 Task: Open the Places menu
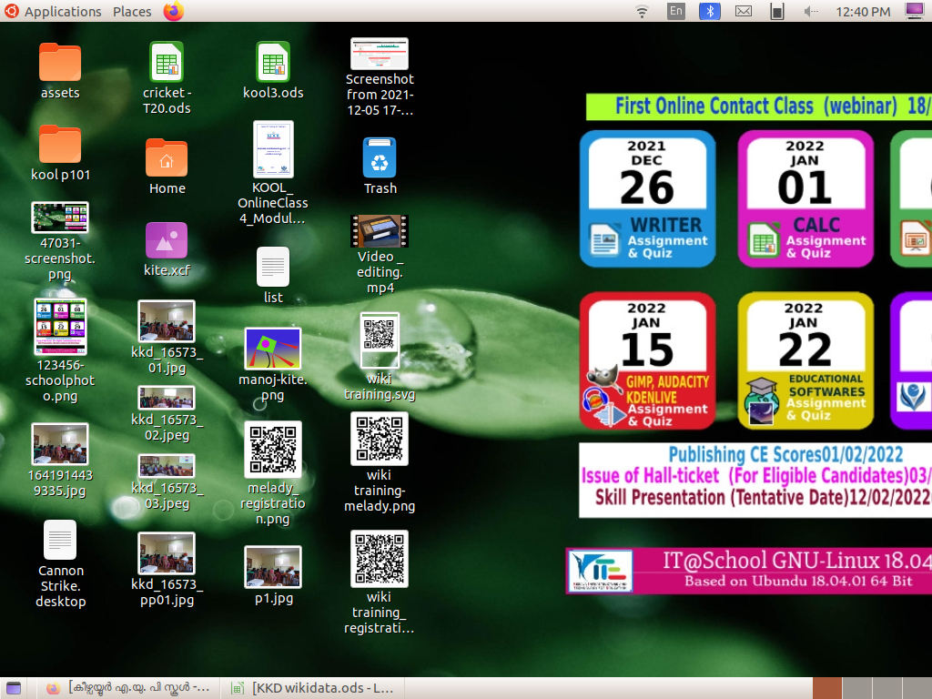tap(132, 11)
